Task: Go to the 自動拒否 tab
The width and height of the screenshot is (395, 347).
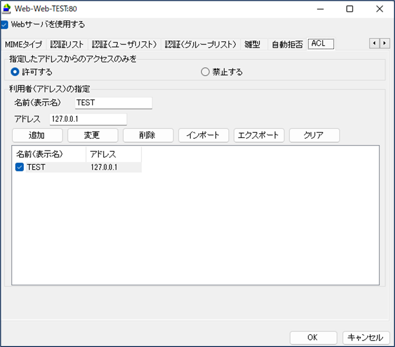Action: pyautogui.click(x=287, y=45)
